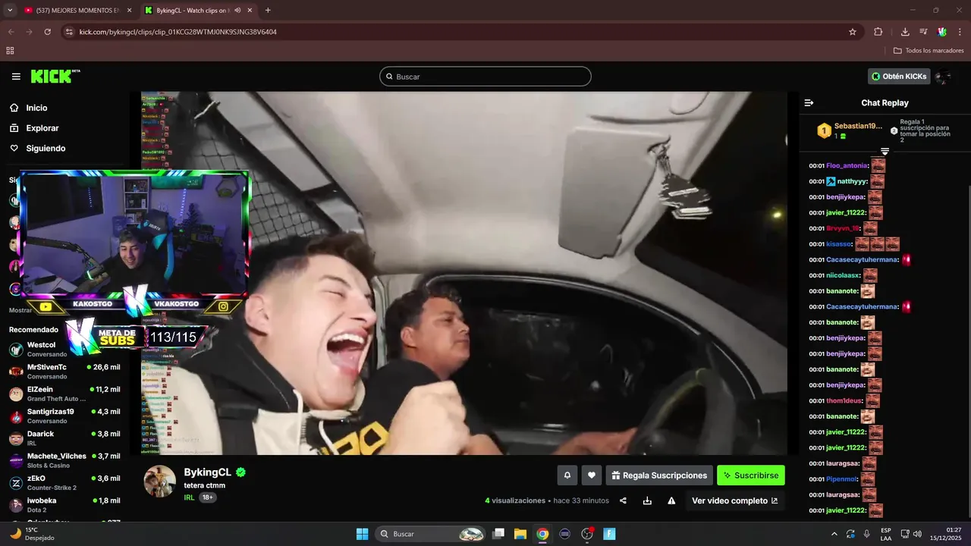Mute audio on the BykingCL tab
The width and height of the screenshot is (971, 546).
pyautogui.click(x=237, y=11)
